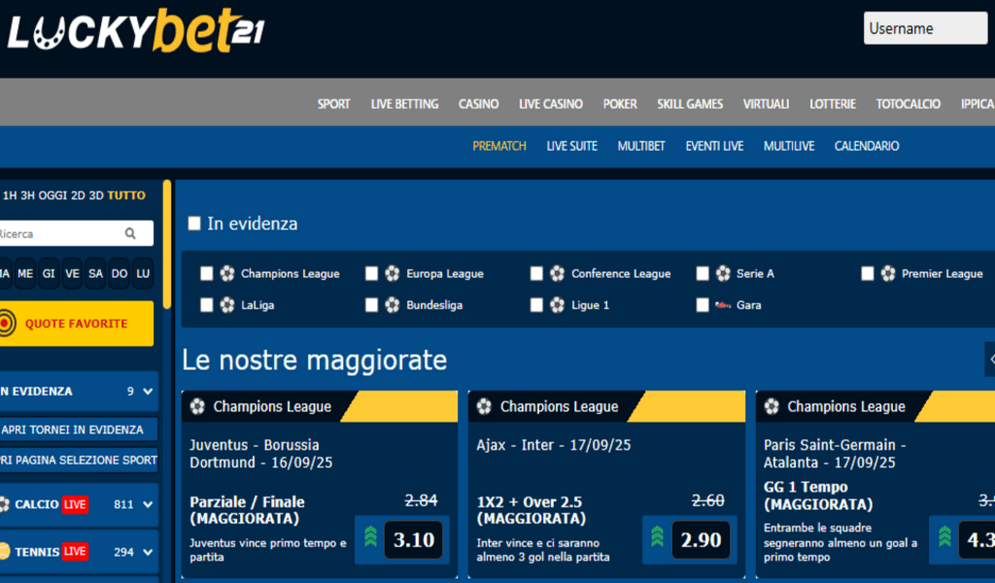Click the Calcio ball icon in sidebar
995x583 pixels.
pyautogui.click(x=4, y=504)
